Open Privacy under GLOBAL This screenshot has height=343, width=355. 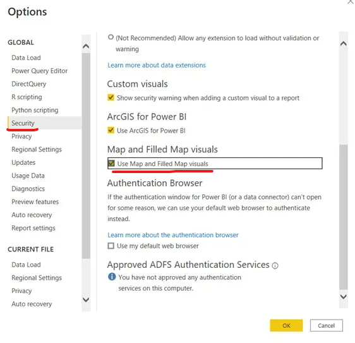pos(21,136)
